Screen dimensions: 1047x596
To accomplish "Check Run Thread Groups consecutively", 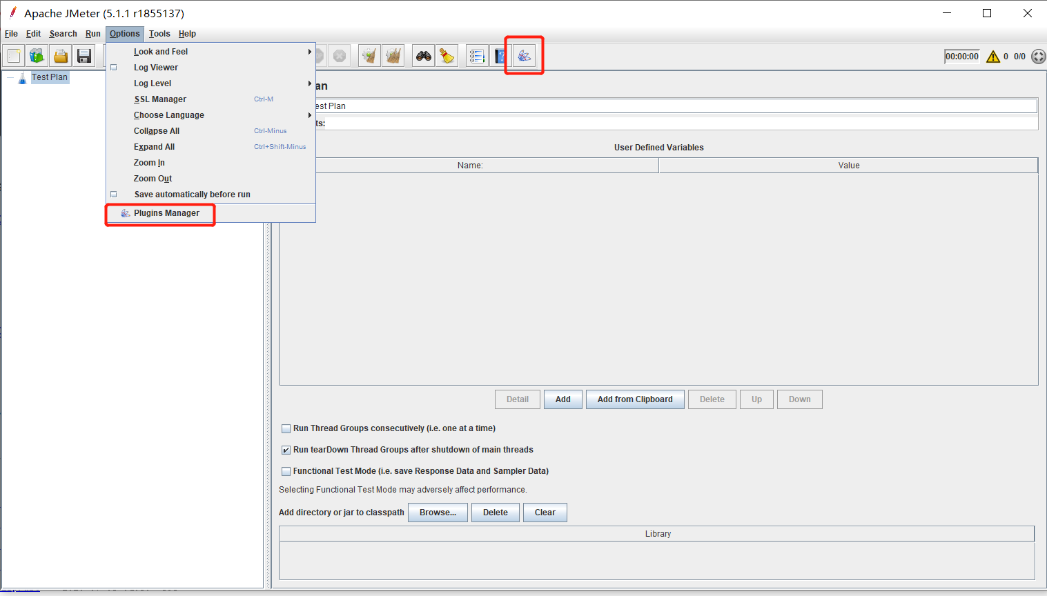I will click(x=286, y=429).
